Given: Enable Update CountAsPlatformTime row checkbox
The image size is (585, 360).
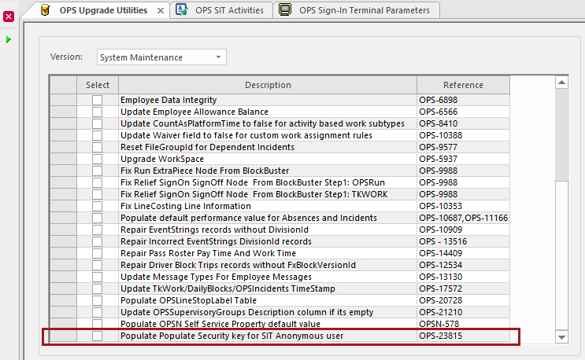Looking at the screenshot, I should tap(98, 123).
